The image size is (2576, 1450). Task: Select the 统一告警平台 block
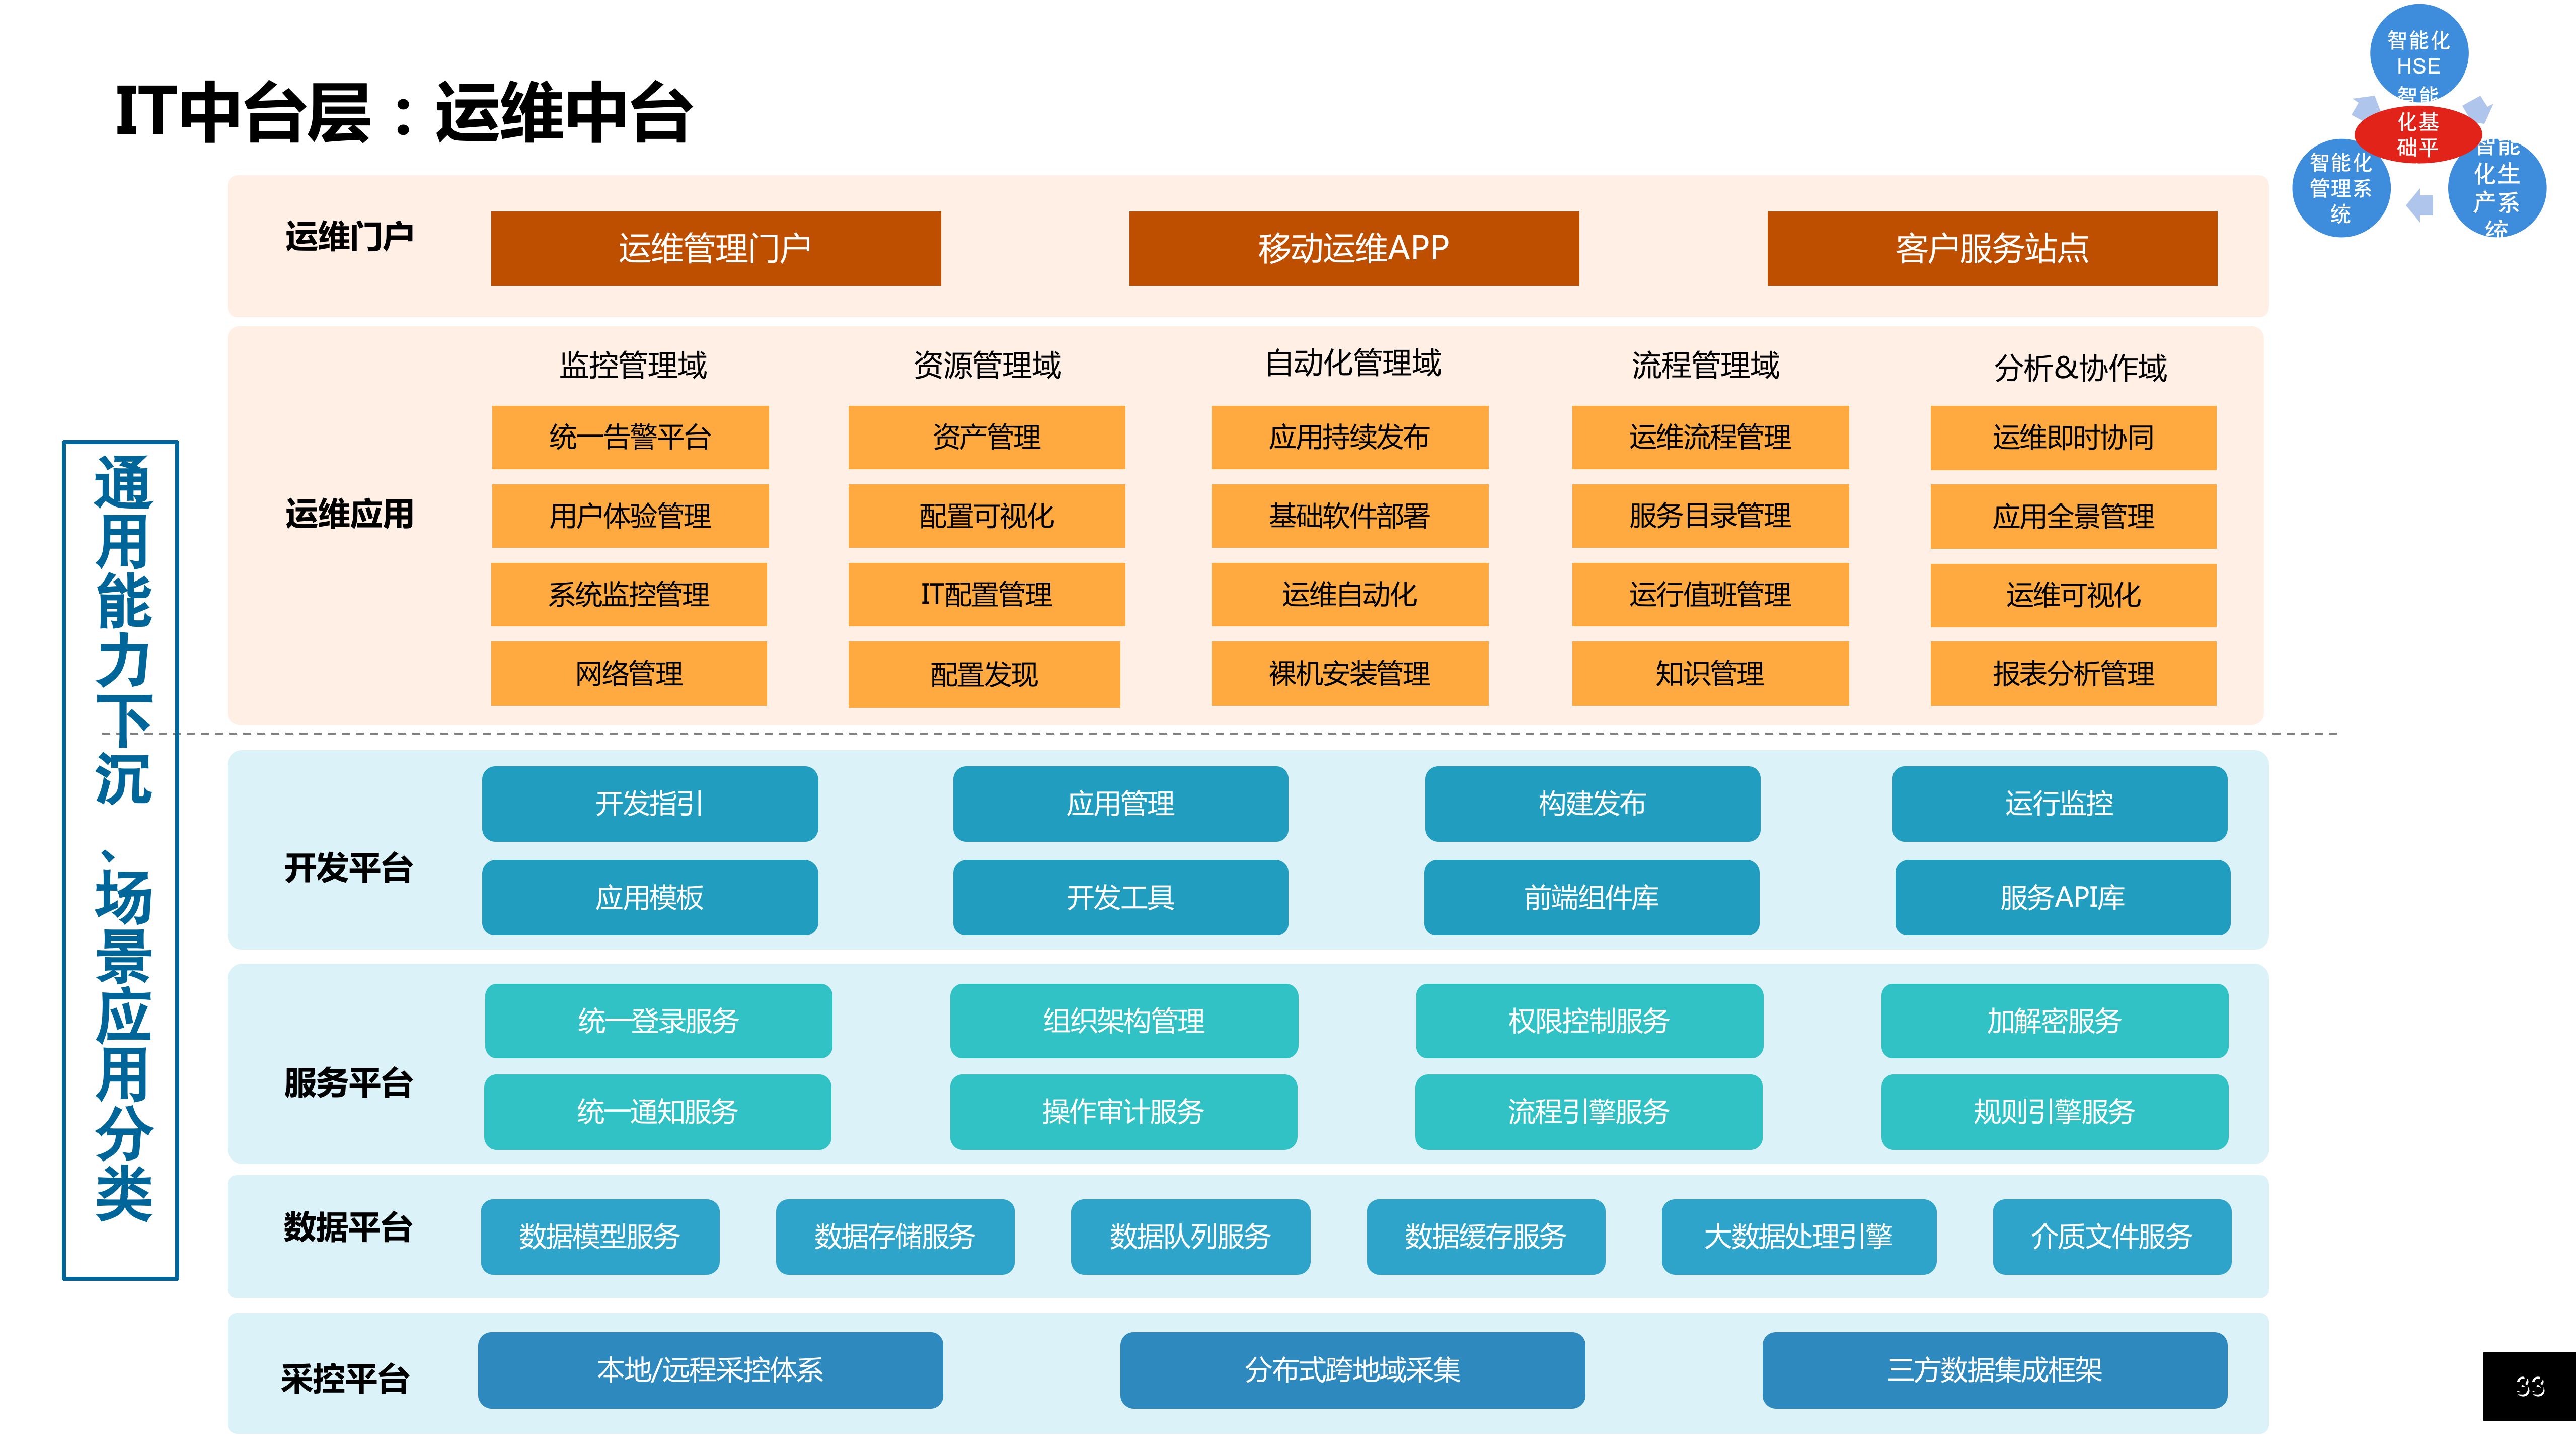tap(630, 437)
